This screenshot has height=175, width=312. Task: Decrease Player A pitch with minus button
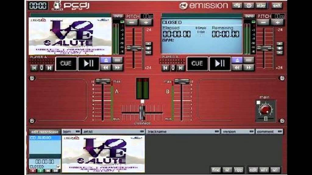click(132, 22)
